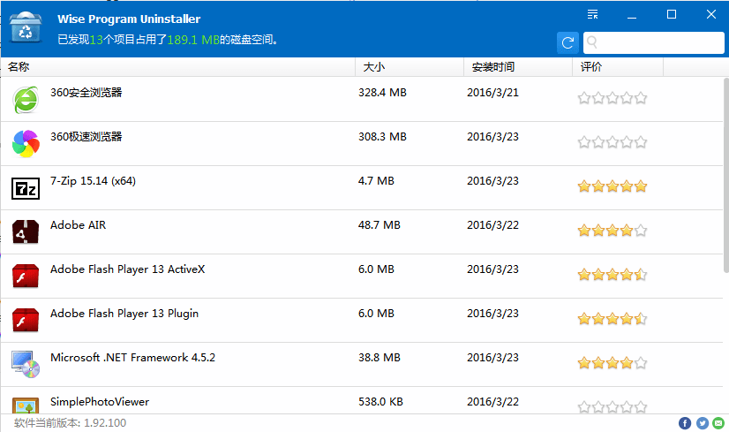The width and height of the screenshot is (729, 432).
Task: Refresh the installed program list
Action: click(567, 42)
